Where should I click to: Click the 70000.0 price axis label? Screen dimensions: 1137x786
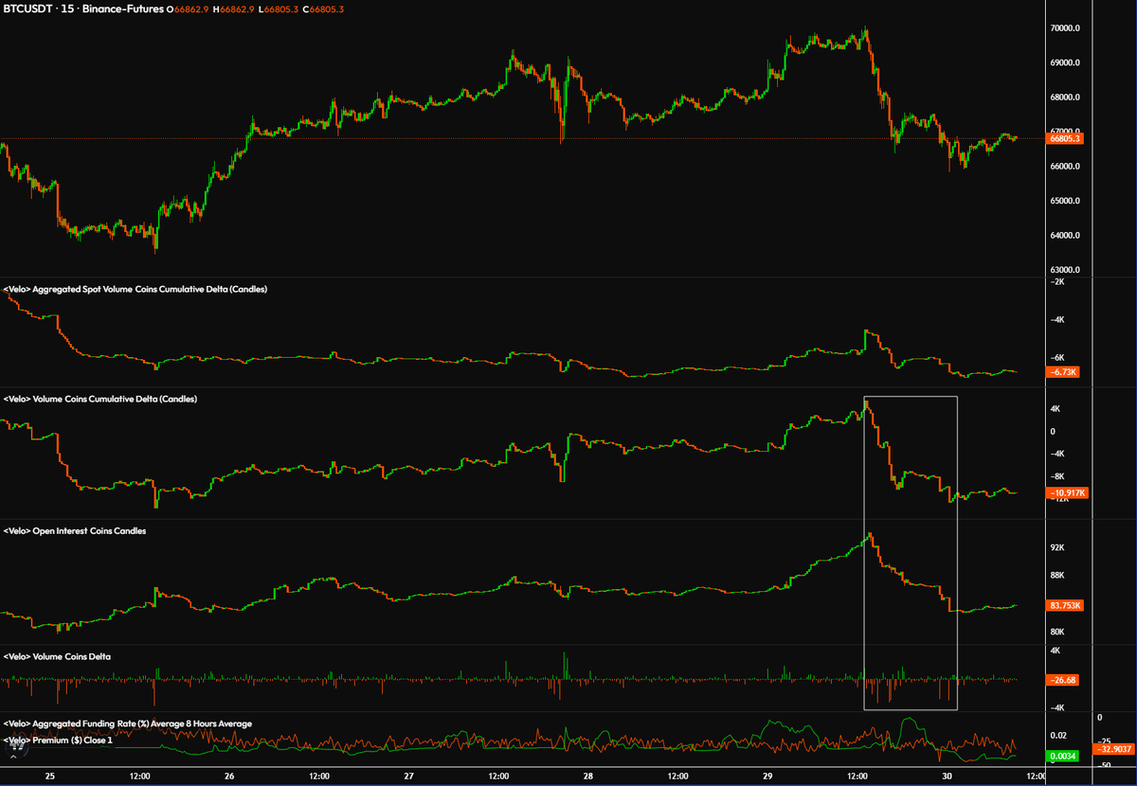click(x=1065, y=28)
